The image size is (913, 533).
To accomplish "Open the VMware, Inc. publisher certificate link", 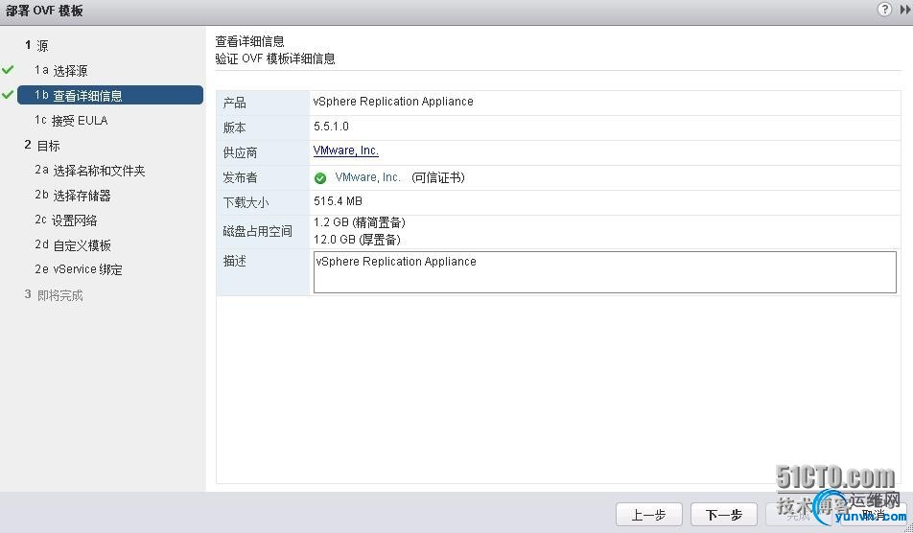I will (x=368, y=178).
